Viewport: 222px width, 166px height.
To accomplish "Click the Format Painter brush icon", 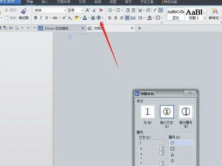I will pos(24,11).
